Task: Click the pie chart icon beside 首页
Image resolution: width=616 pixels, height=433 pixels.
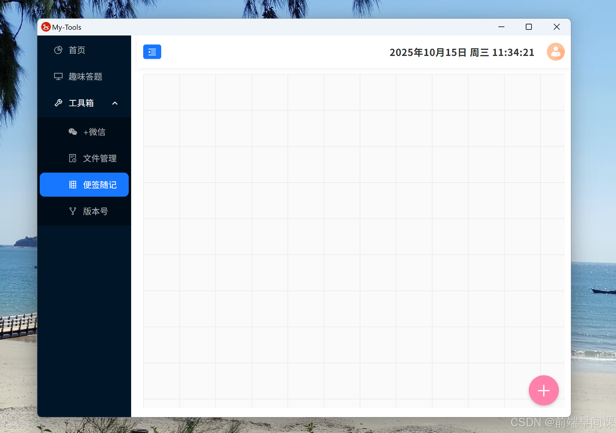Action: click(x=58, y=50)
